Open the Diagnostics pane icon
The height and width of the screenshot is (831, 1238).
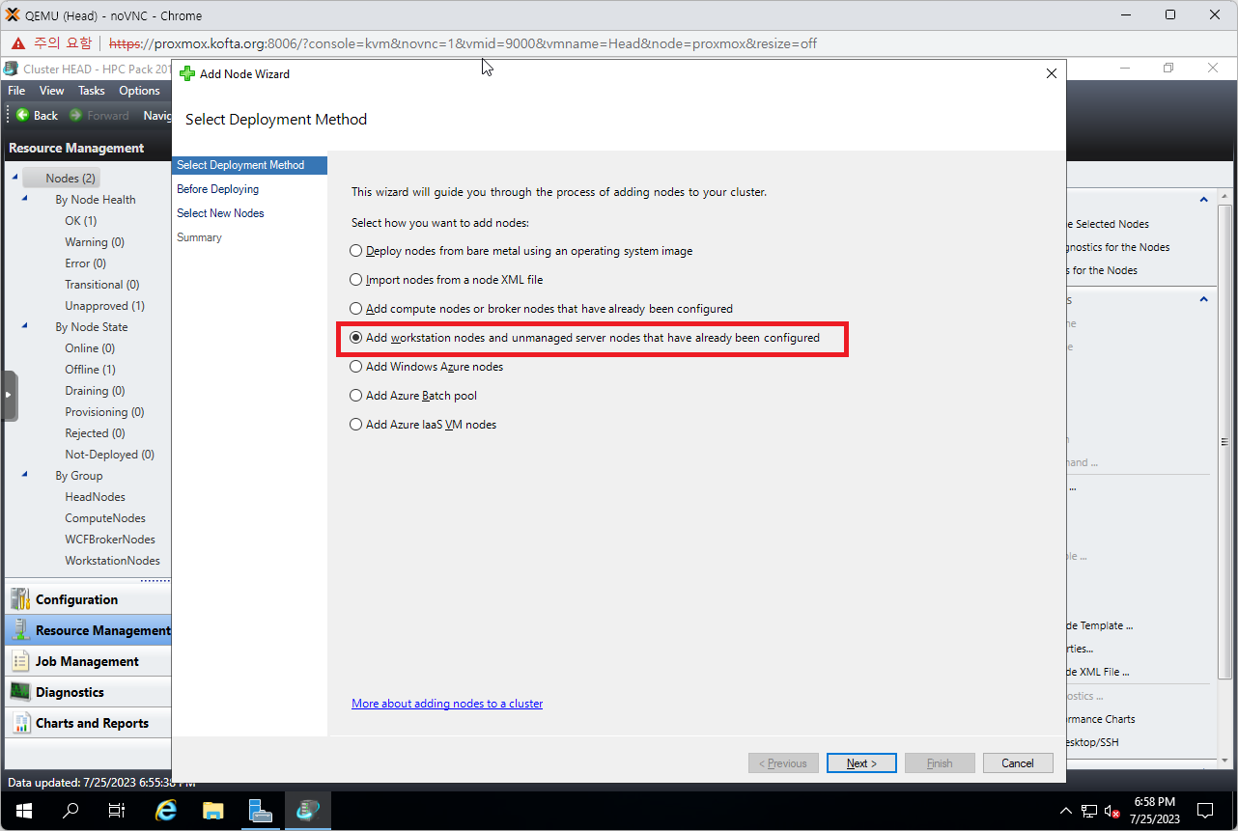(20, 692)
